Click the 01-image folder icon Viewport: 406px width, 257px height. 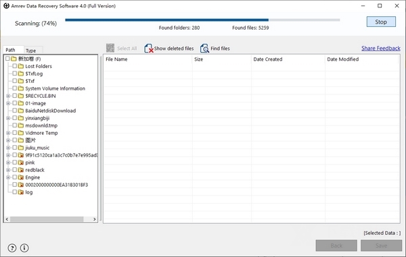(x=21, y=103)
